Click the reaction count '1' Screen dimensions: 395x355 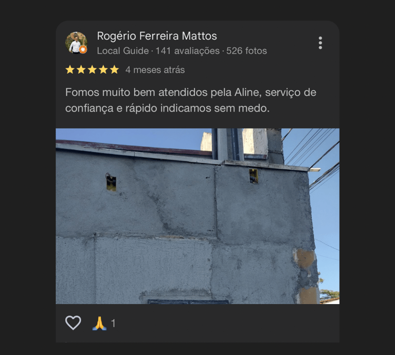pyautogui.click(x=113, y=323)
